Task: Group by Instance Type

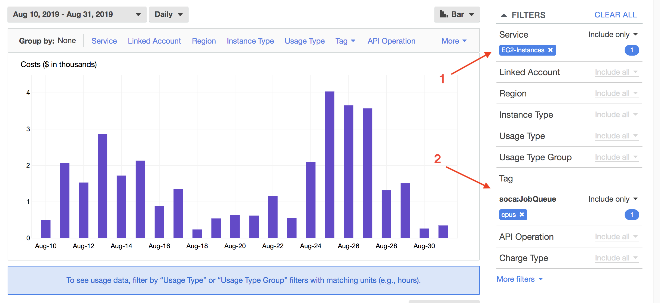Action: [250, 41]
